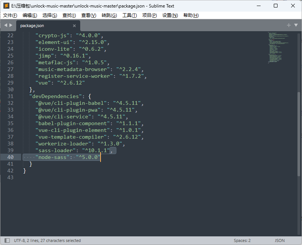Place cursor on "metaflac-js" key
Viewport: 302px width, 245px height.
pos(55,63)
